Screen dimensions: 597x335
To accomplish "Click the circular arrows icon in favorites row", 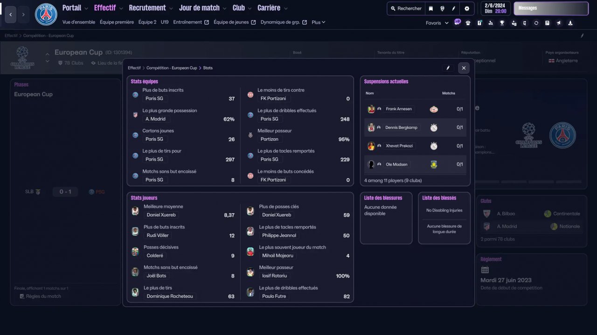I will [536, 23].
